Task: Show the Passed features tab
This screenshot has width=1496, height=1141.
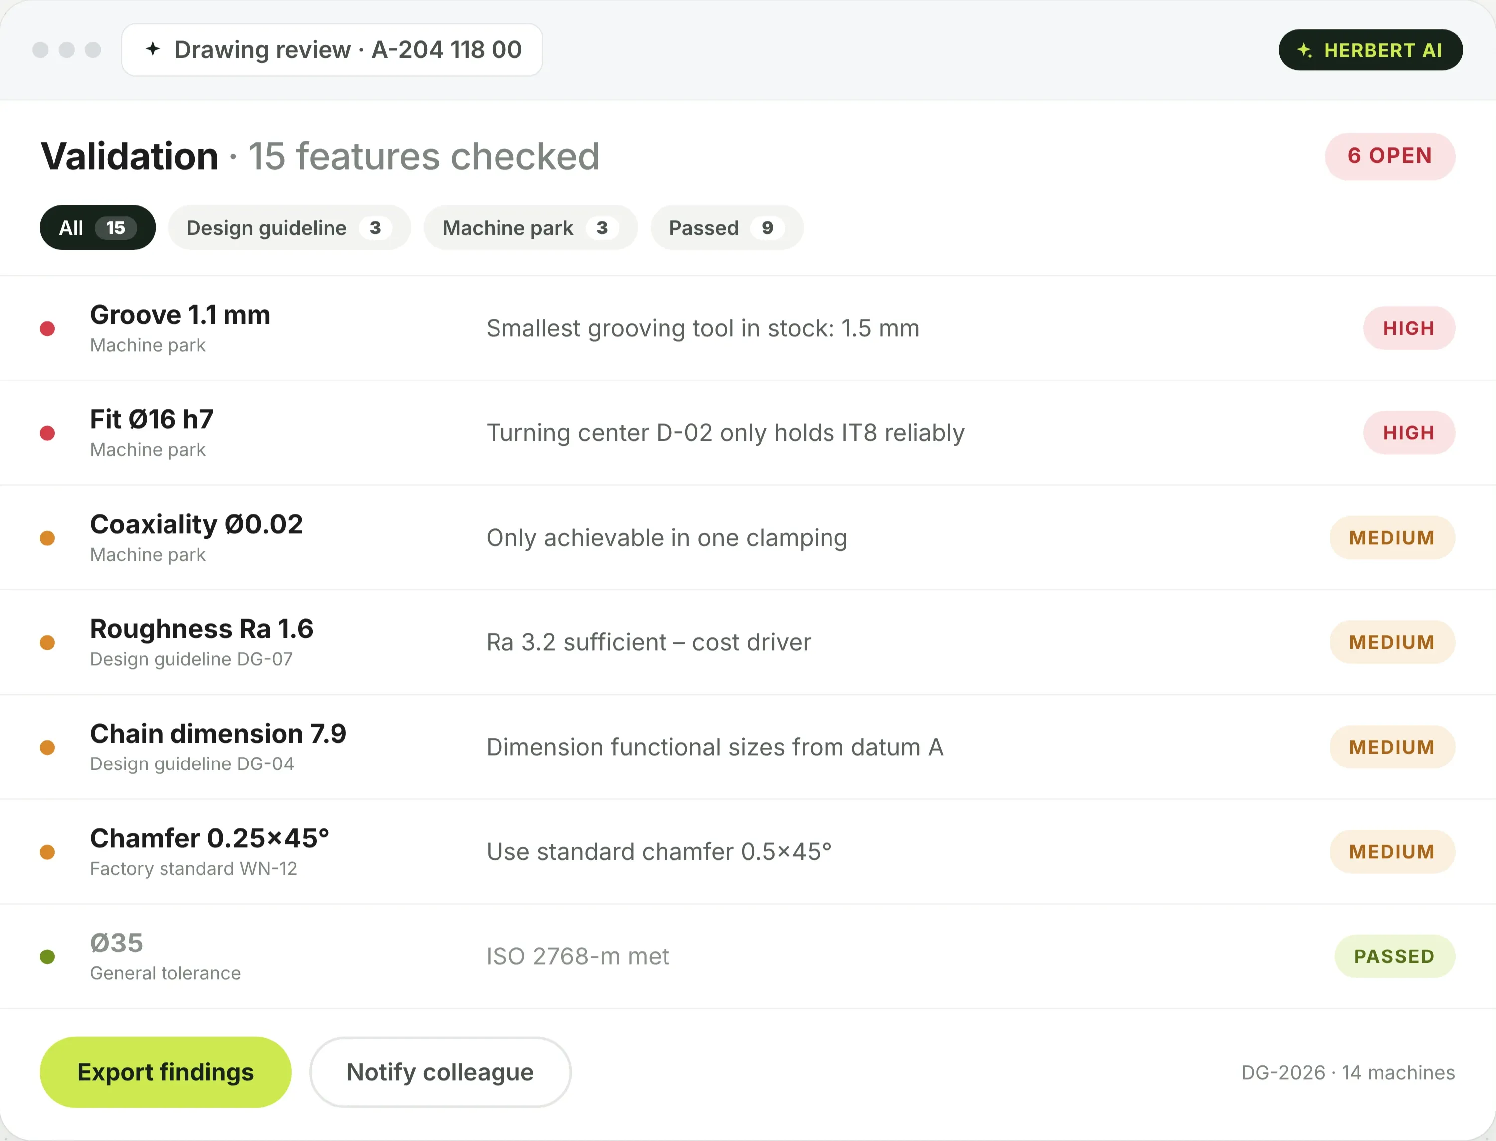Action: (726, 227)
